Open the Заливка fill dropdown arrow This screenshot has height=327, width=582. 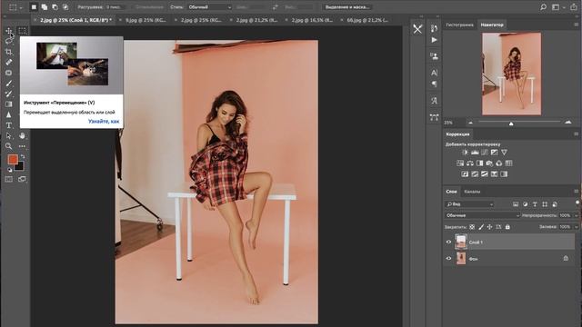(576, 226)
